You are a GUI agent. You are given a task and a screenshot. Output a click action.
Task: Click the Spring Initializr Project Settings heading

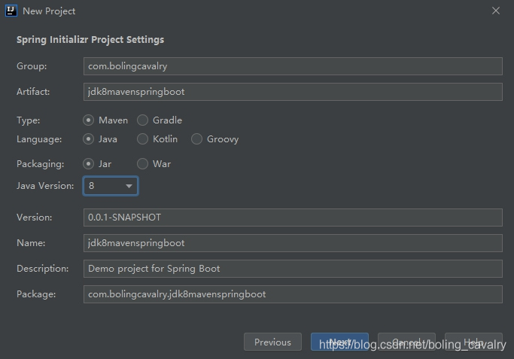point(90,40)
